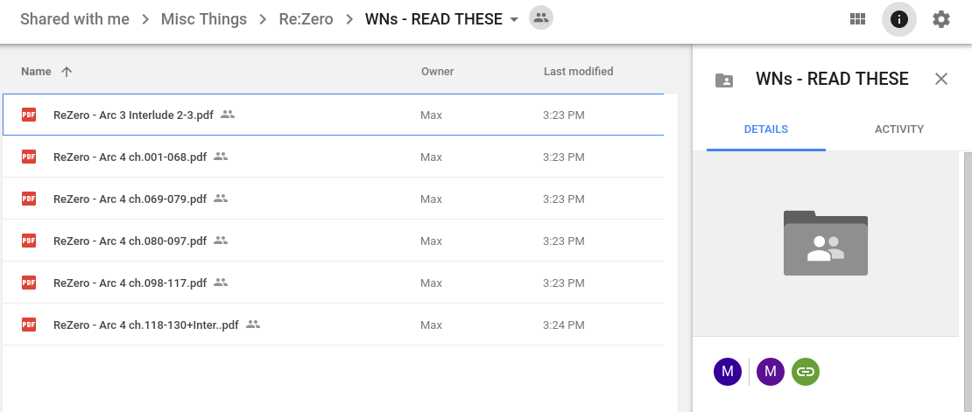The width and height of the screenshot is (972, 412).
Task: Switch to the ACTIVITY tab
Action: coord(898,129)
